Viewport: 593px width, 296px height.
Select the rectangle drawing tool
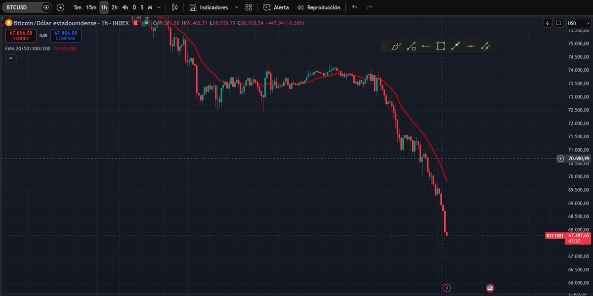(441, 46)
